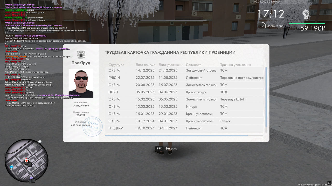Click the passport number 200691

[x=81, y=115]
